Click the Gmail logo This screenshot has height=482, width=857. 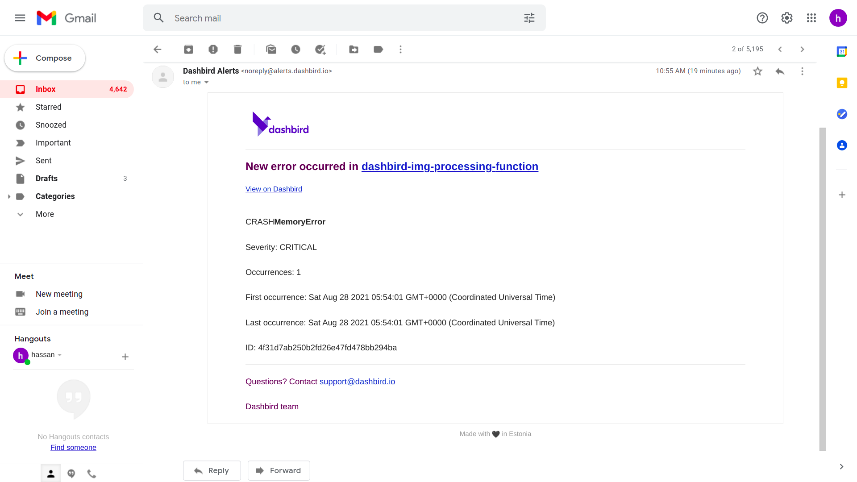[x=67, y=18]
